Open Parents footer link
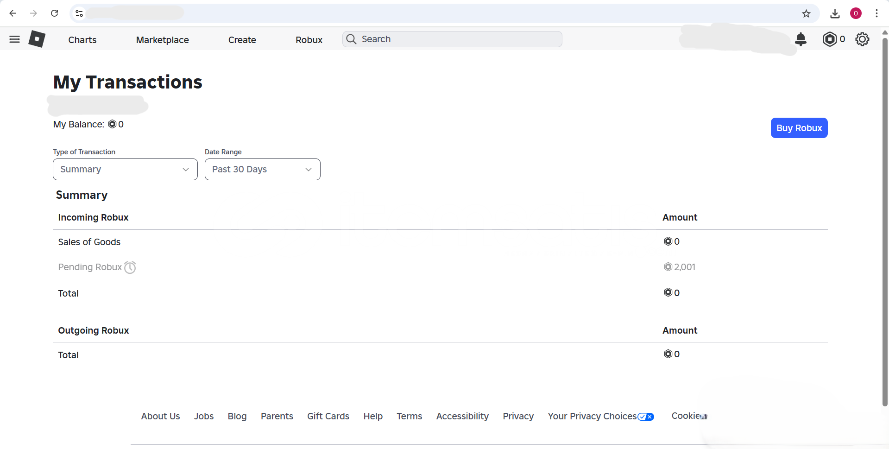The width and height of the screenshot is (889, 449). click(x=277, y=416)
